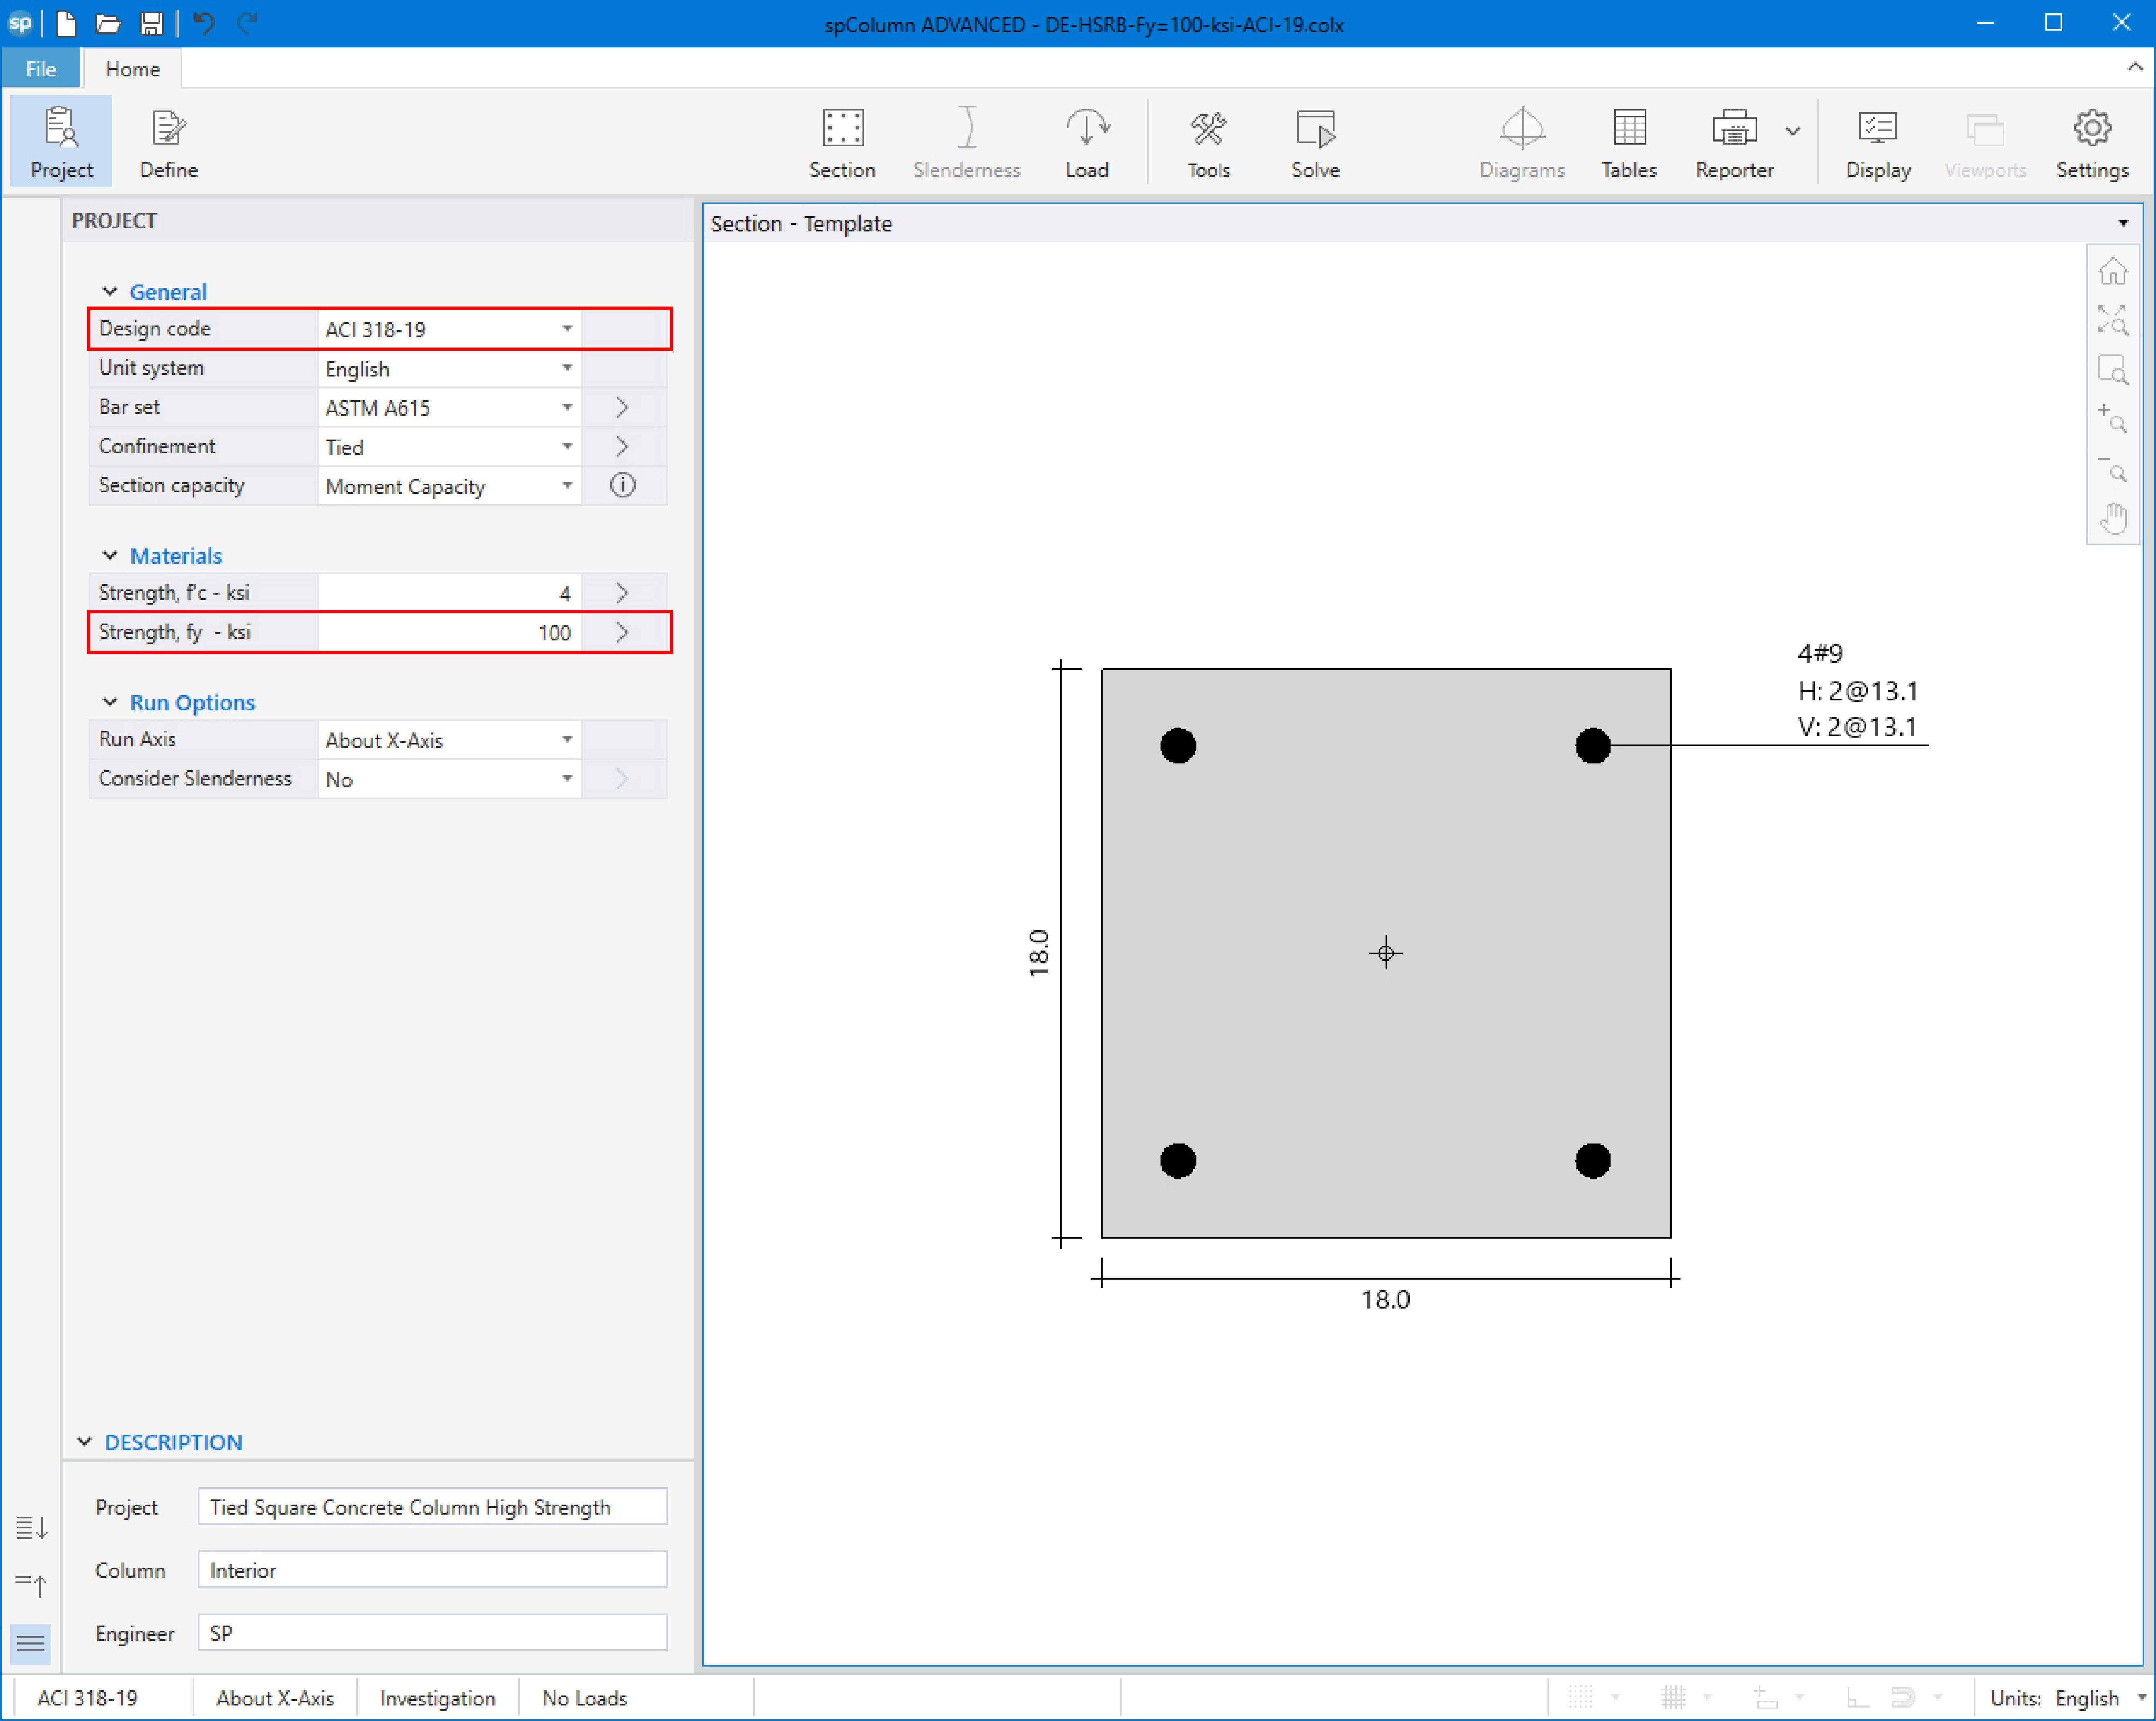Switch to the Home tab
Screen dimensions: 2156x1721
pyautogui.click(x=132, y=69)
